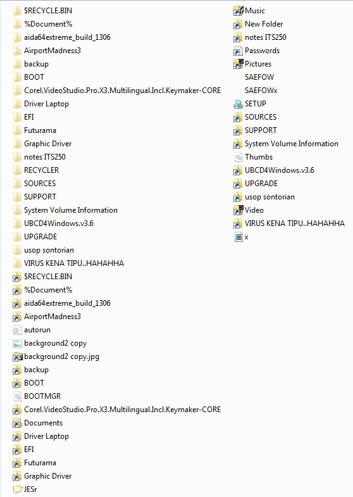Click the SETUP installer disc icon
The image size is (353, 497).
(x=238, y=104)
